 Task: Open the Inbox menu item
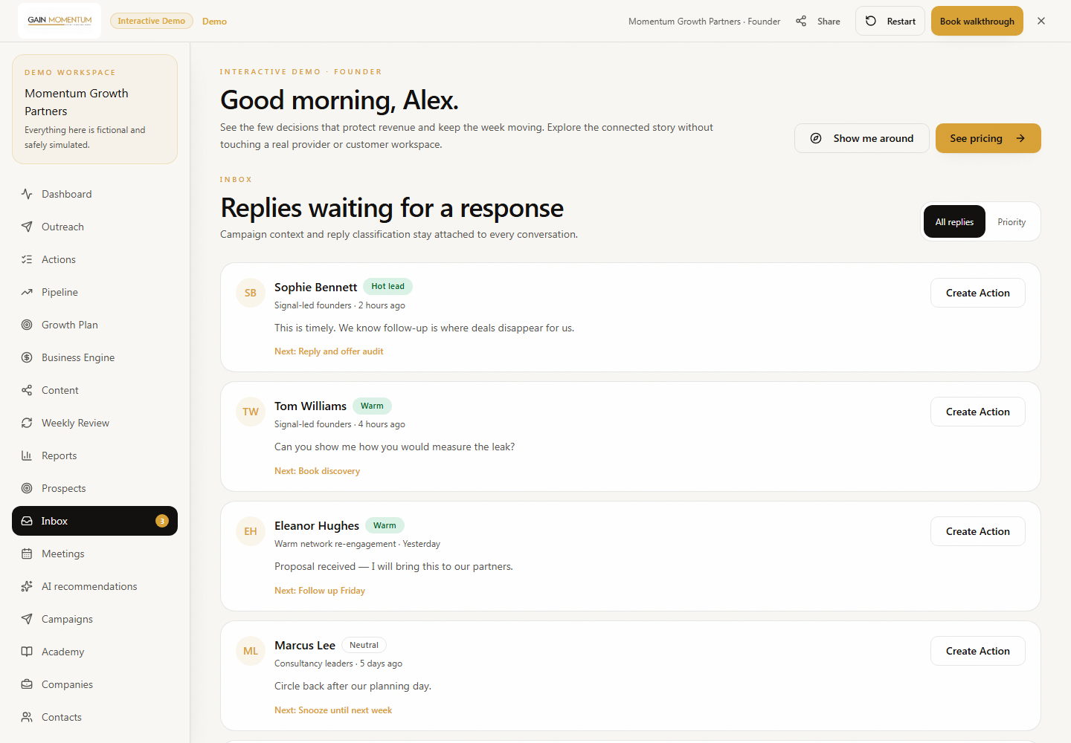94,521
